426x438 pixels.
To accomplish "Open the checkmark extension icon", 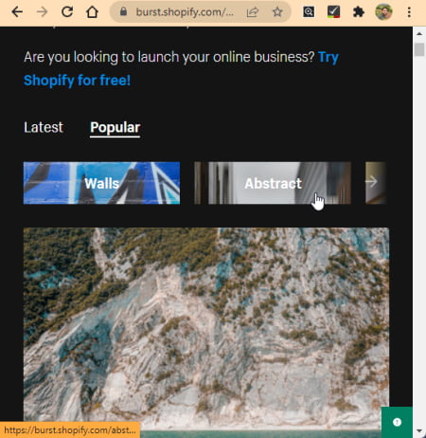I will [x=333, y=12].
